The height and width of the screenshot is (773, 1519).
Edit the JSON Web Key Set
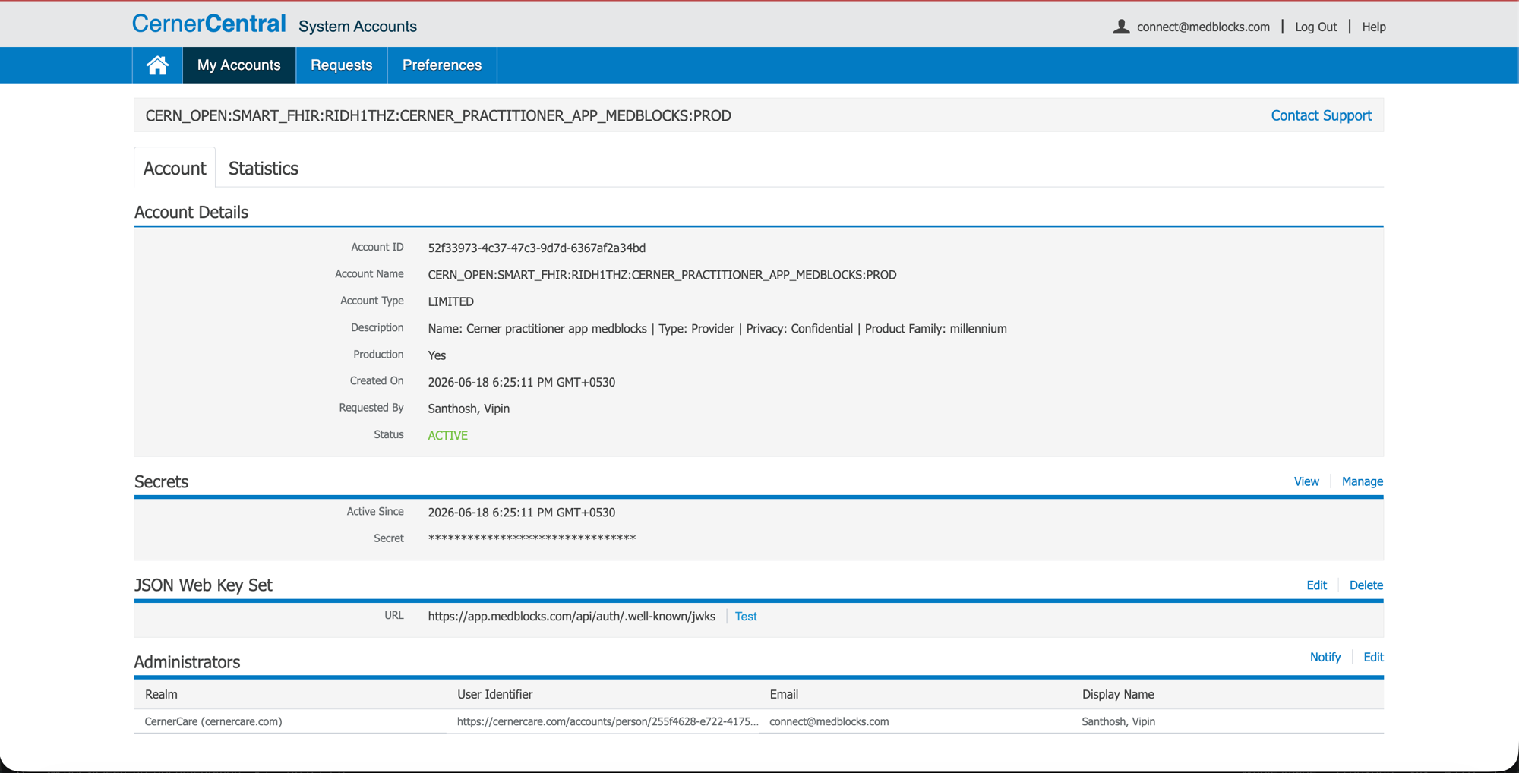pyautogui.click(x=1316, y=585)
